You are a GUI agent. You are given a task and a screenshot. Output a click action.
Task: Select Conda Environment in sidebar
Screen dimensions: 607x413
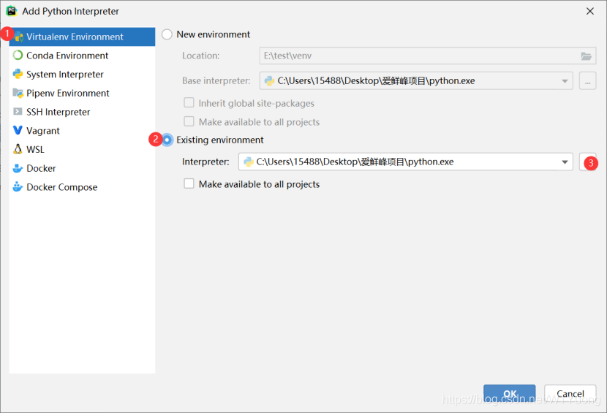click(x=82, y=56)
